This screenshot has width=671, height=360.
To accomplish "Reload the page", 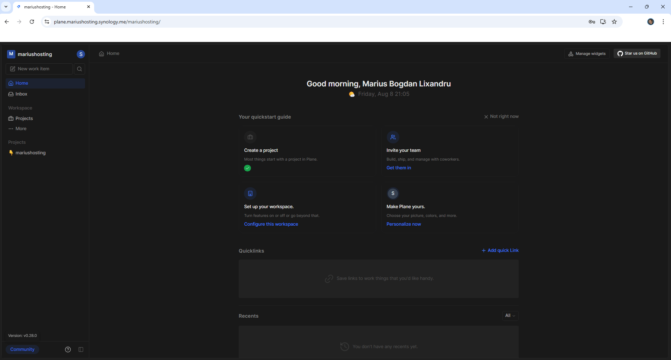I will tap(32, 22).
